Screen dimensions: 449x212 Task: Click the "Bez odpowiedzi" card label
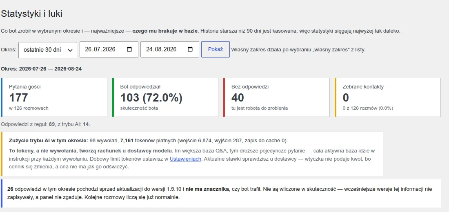pyautogui.click(x=250, y=87)
